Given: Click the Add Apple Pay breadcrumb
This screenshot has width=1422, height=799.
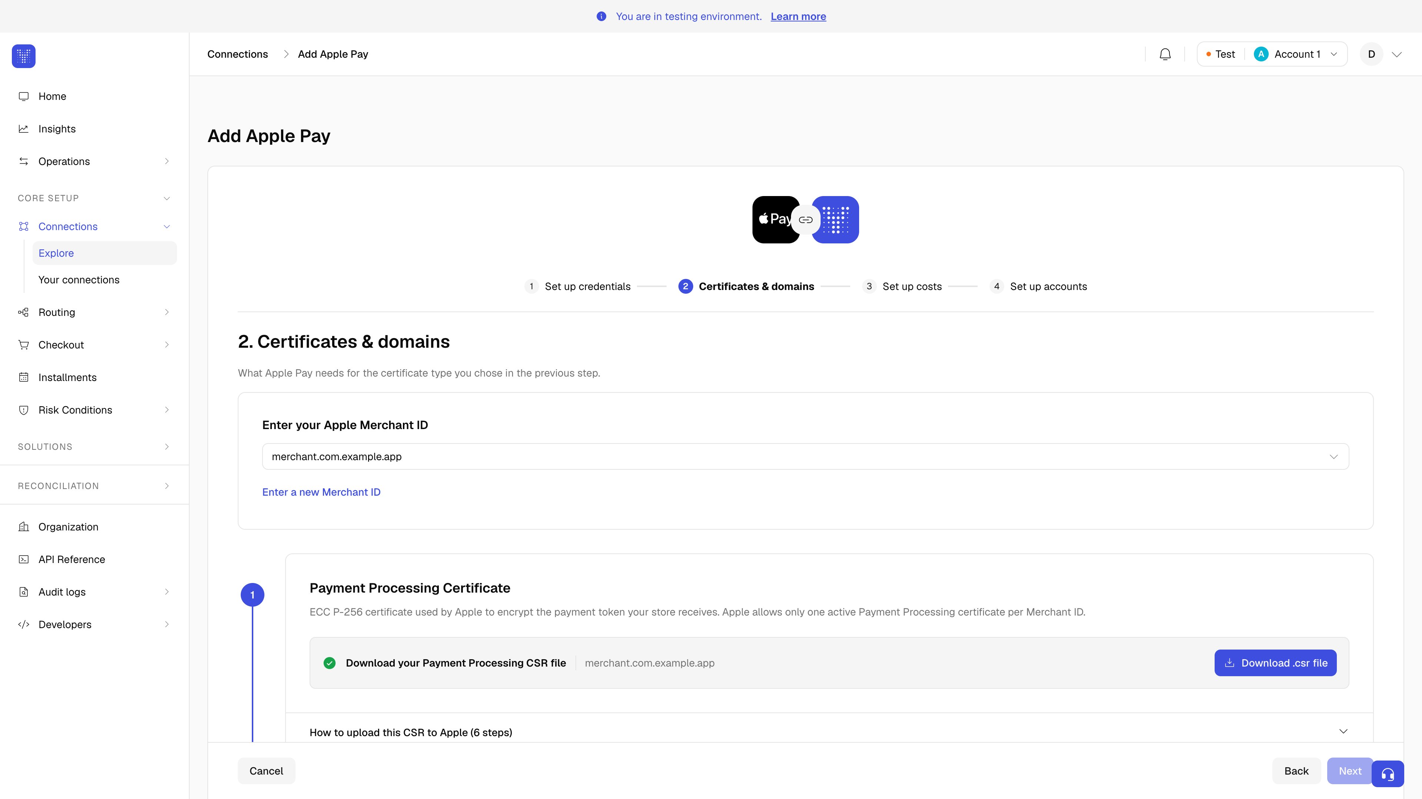Looking at the screenshot, I should pyautogui.click(x=333, y=54).
